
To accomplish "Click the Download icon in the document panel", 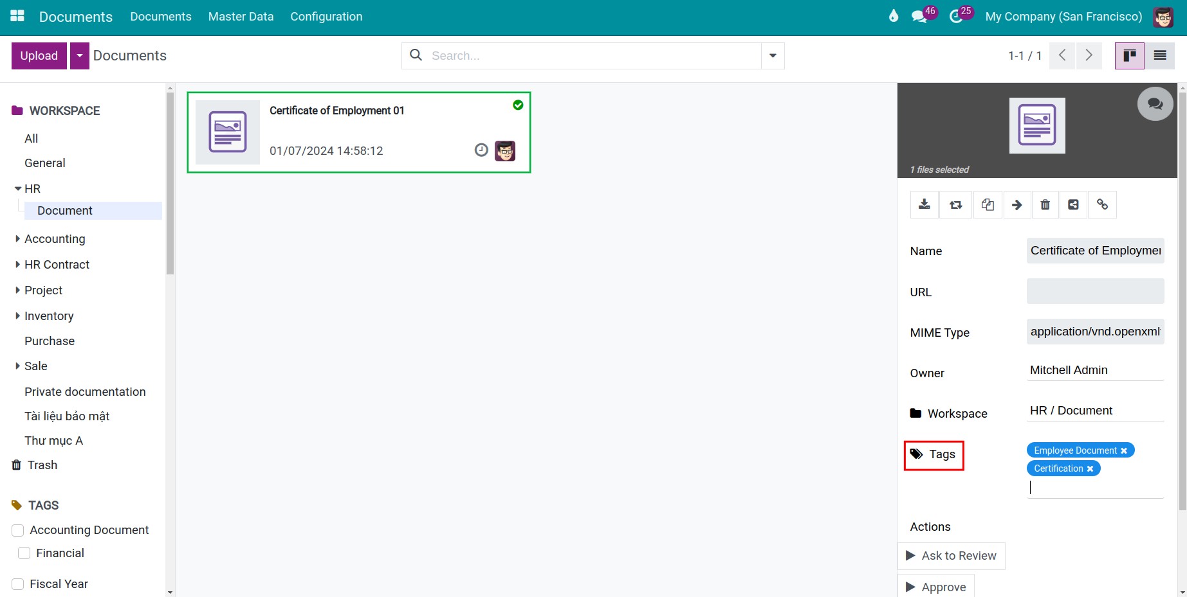I will click(924, 205).
